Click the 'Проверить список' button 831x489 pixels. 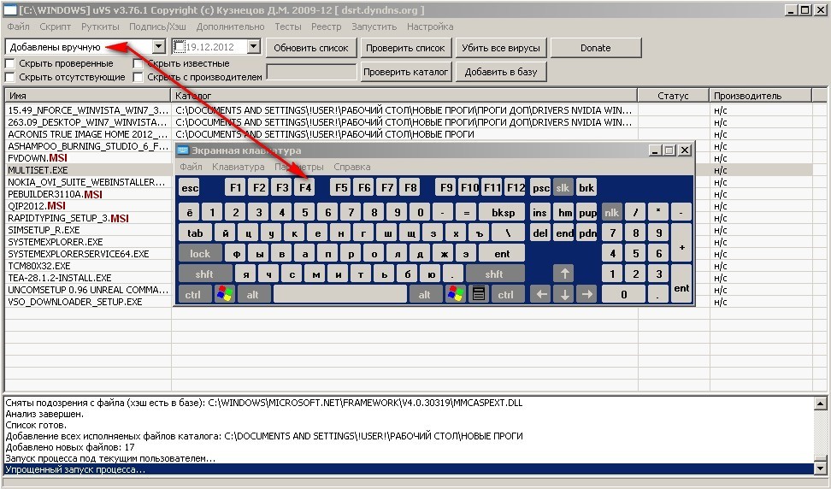[405, 48]
